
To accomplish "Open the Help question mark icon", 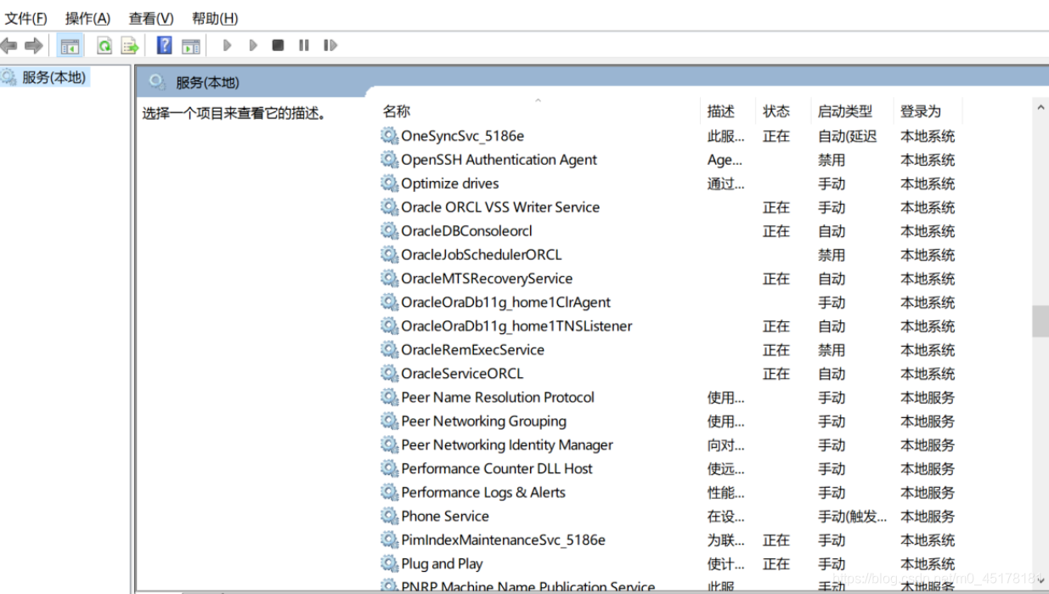I will 165,45.
